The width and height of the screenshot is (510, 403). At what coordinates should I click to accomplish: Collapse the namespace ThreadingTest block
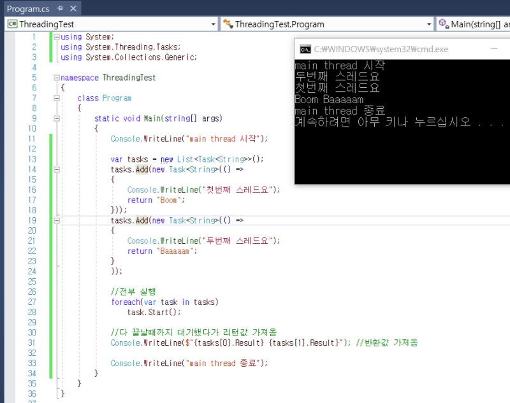(x=57, y=78)
